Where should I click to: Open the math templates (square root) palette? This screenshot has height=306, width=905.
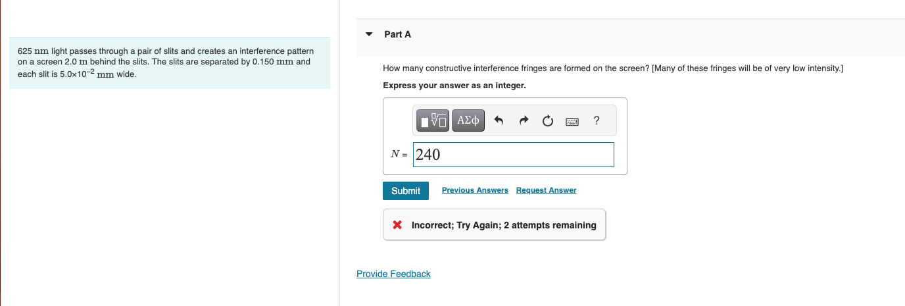[433, 120]
